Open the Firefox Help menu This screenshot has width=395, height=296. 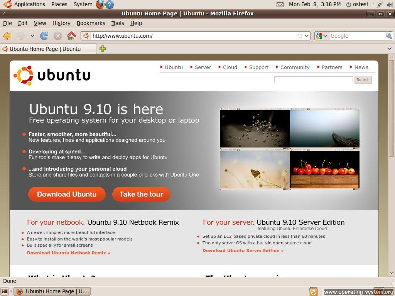click(136, 23)
